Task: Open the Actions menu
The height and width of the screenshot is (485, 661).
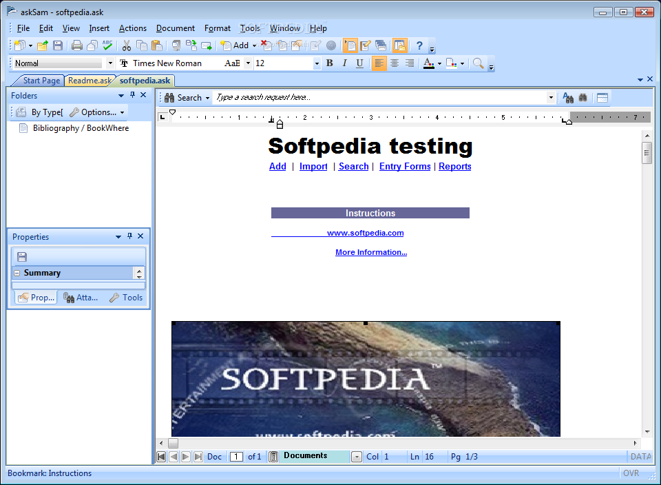Action: coord(133,28)
